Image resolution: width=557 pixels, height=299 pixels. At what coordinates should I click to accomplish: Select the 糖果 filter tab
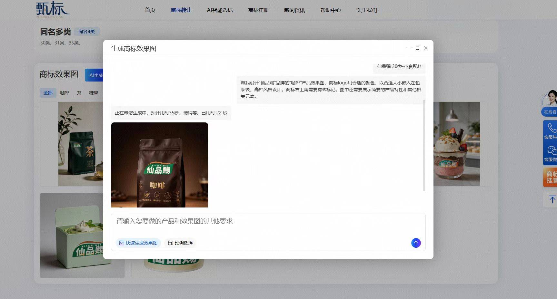click(94, 93)
